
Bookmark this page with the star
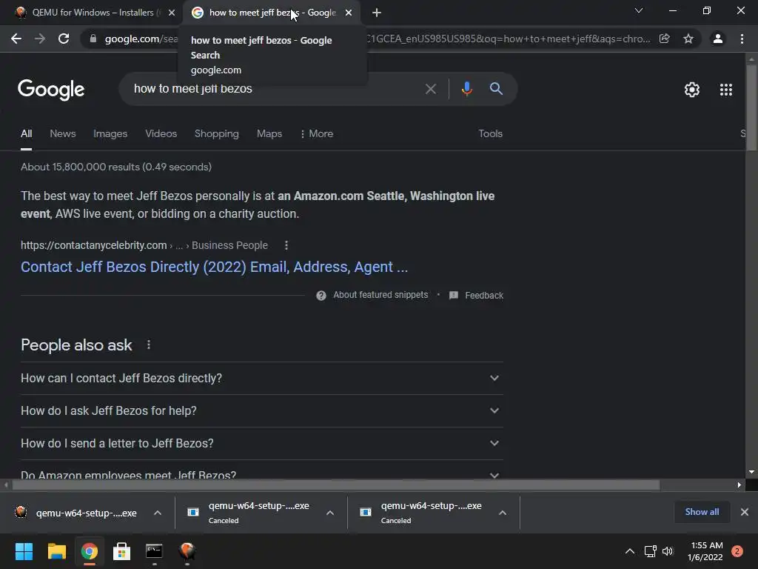tap(688, 39)
